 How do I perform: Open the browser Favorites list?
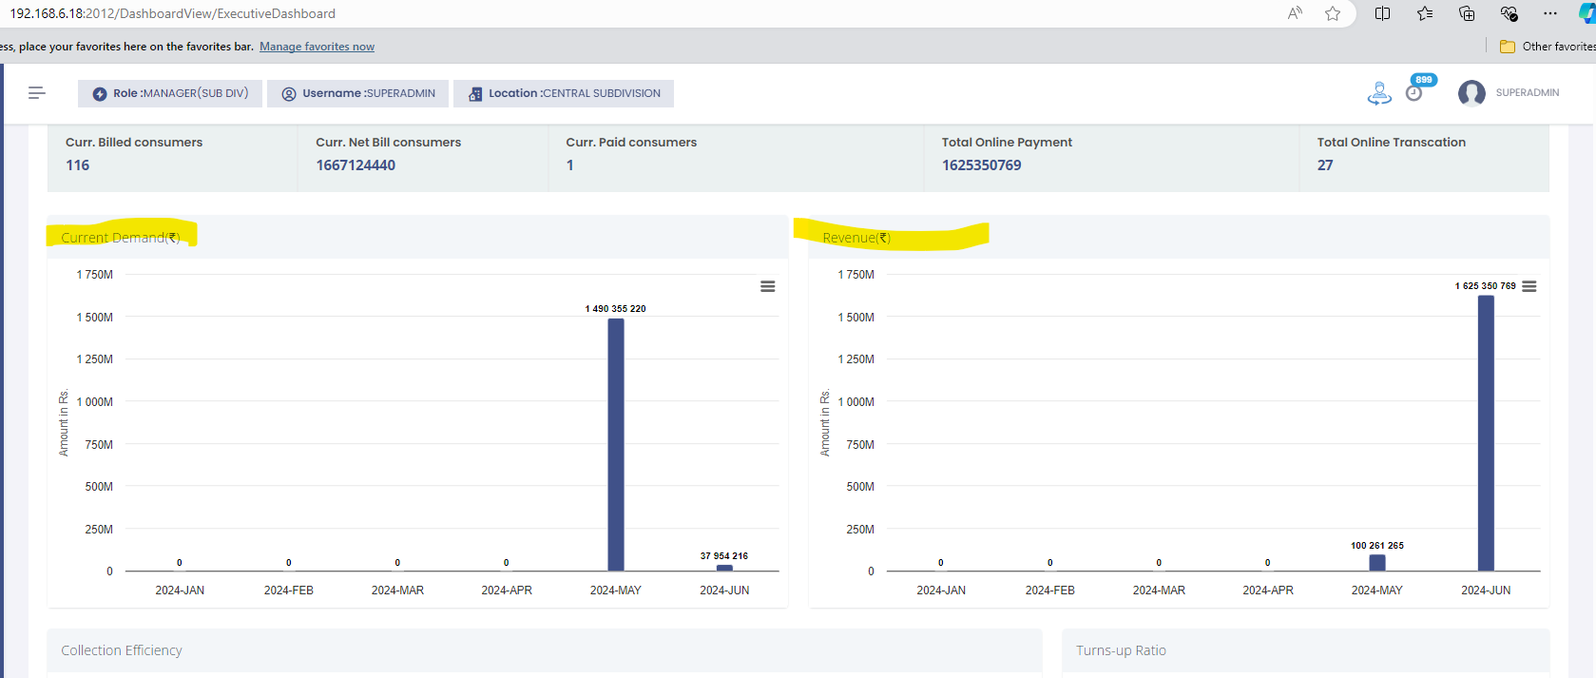[1424, 13]
